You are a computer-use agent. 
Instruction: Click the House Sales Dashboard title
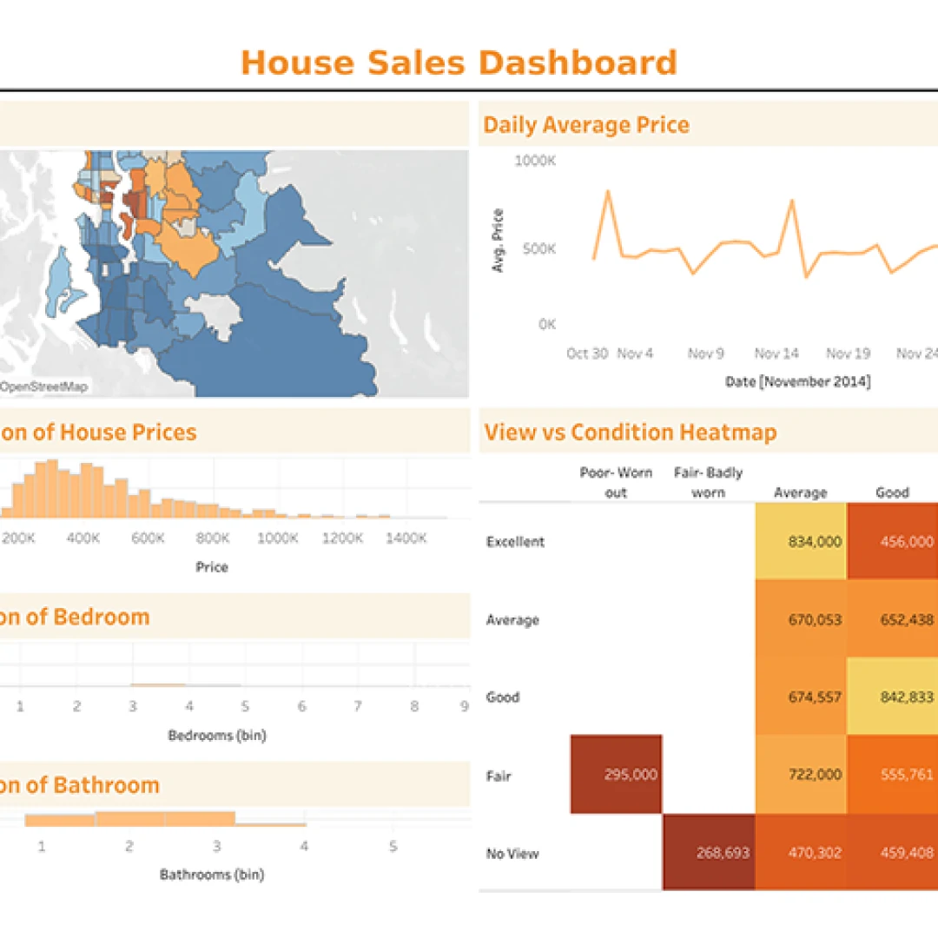click(459, 63)
